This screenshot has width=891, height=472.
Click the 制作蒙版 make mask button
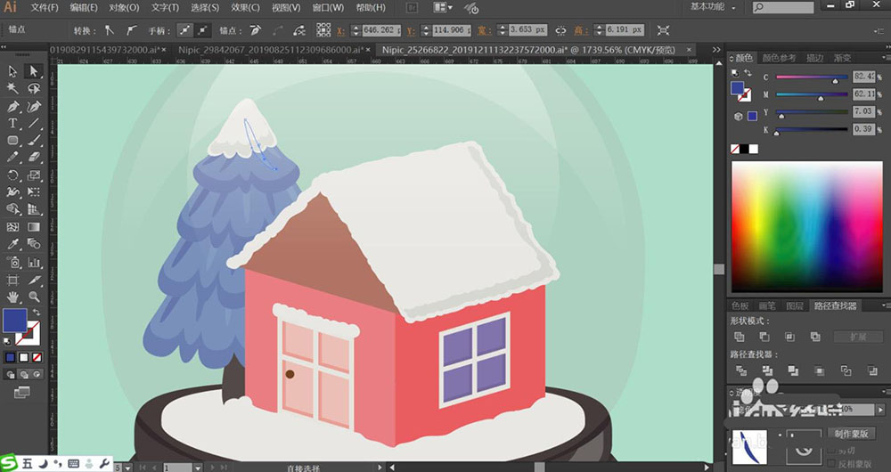851,434
